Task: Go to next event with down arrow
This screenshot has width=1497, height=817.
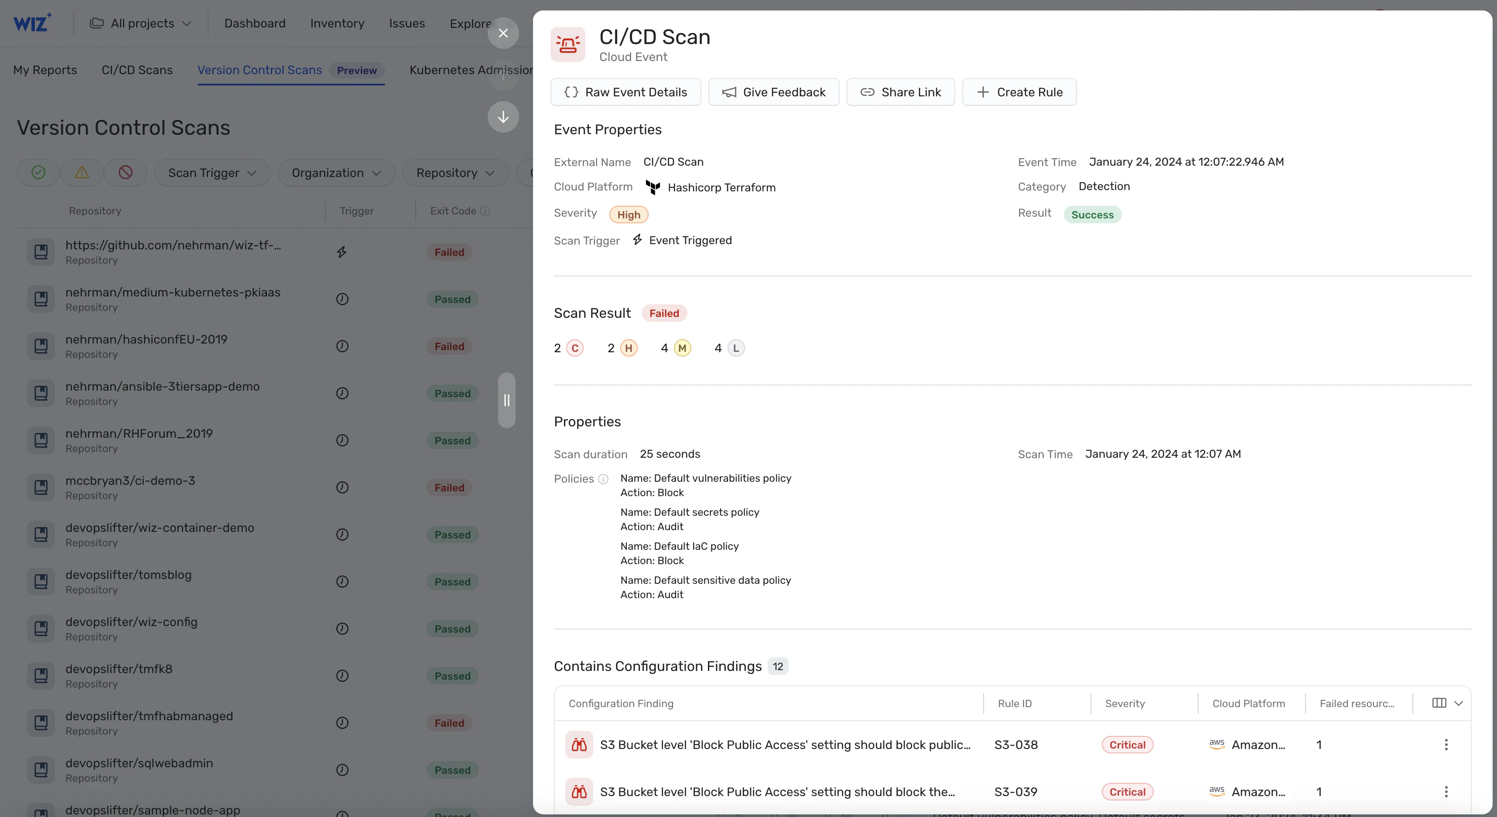Action: 503,117
